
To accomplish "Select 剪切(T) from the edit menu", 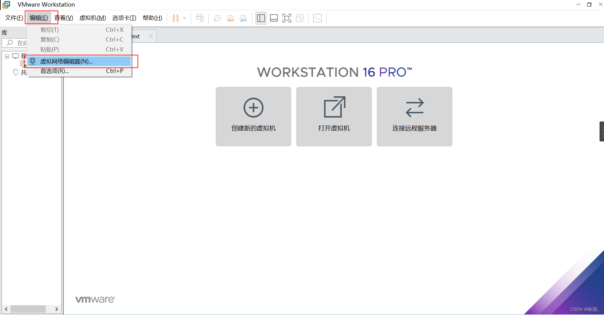I will [79, 30].
